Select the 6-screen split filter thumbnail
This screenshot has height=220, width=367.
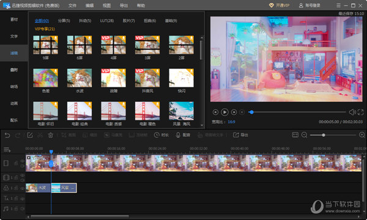coord(80,45)
